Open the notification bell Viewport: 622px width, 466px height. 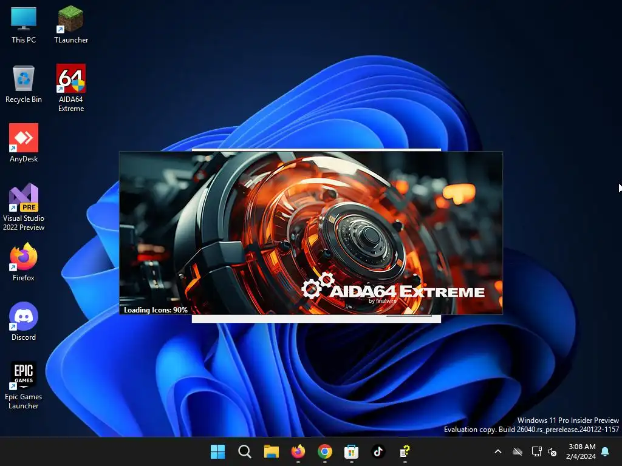(606, 451)
